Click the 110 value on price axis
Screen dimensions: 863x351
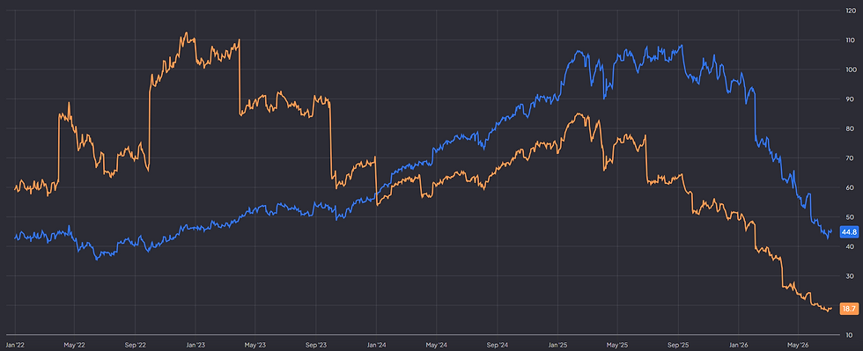pos(850,40)
